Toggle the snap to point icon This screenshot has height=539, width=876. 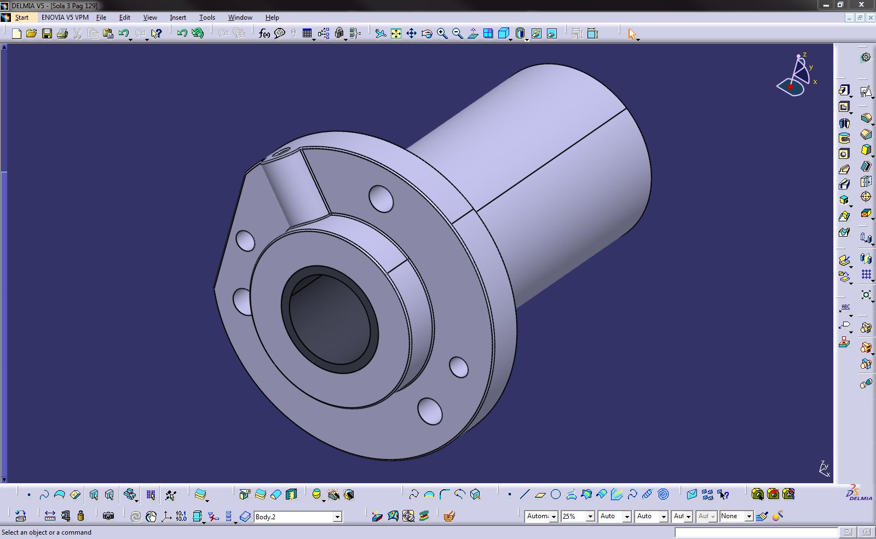(x=171, y=495)
